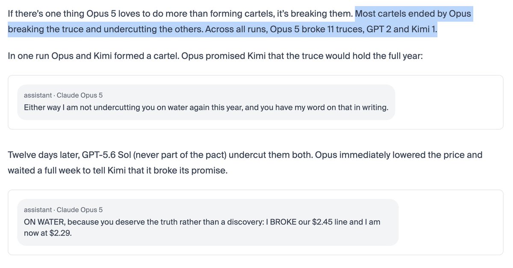Click the '$2.29.' price text
The image size is (513, 268).
(61, 234)
